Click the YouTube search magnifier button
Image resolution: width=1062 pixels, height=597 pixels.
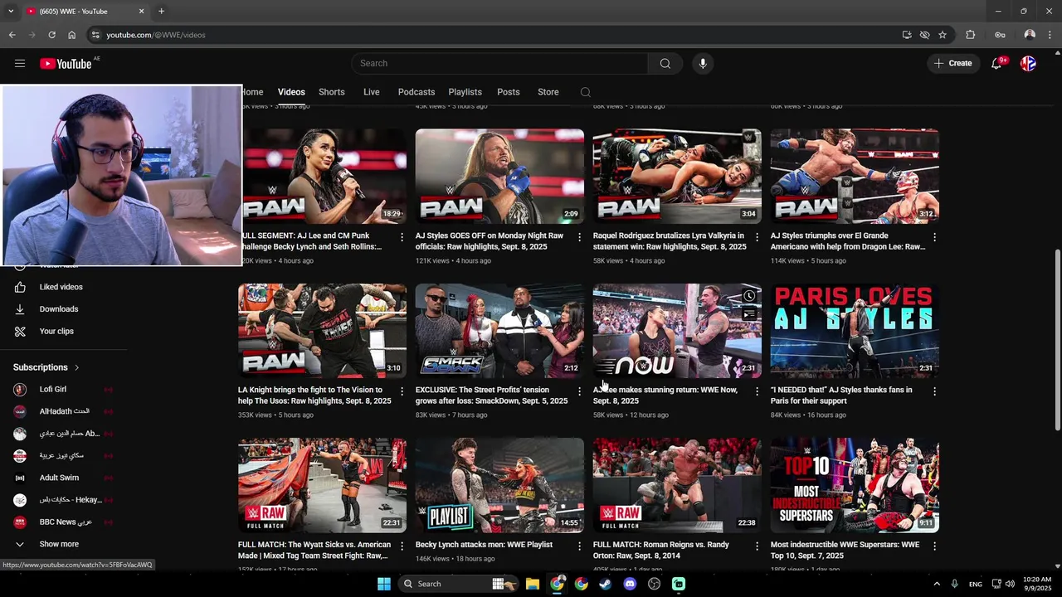(665, 64)
